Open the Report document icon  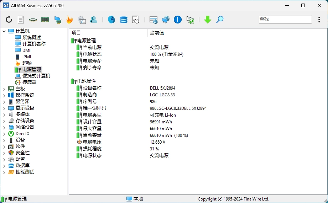click(x=21, y=20)
